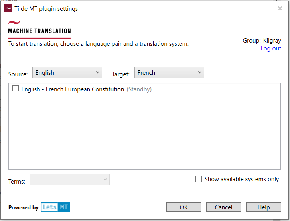Click the (Standby) status text
The width and height of the screenshot is (290, 221).
pyautogui.click(x=139, y=89)
